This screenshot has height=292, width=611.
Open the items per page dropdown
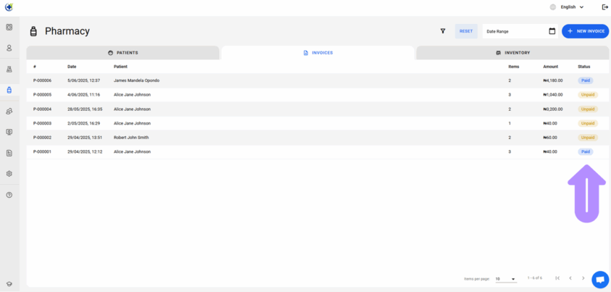coord(506,279)
